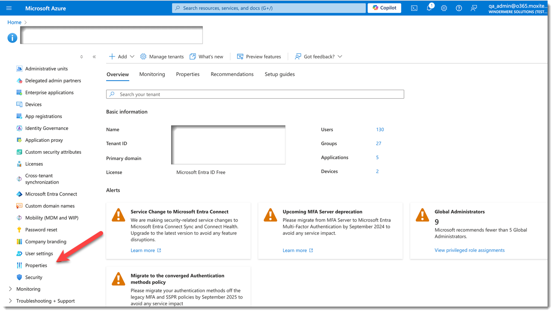Click the App registrations icon
554x313 pixels.
pyautogui.click(x=19, y=117)
